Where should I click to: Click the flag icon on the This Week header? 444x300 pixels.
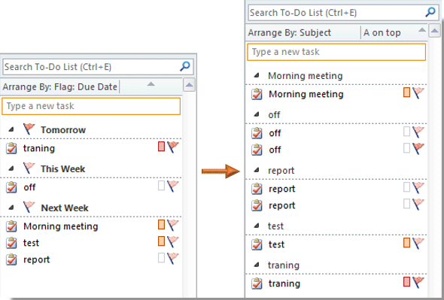click(29, 168)
